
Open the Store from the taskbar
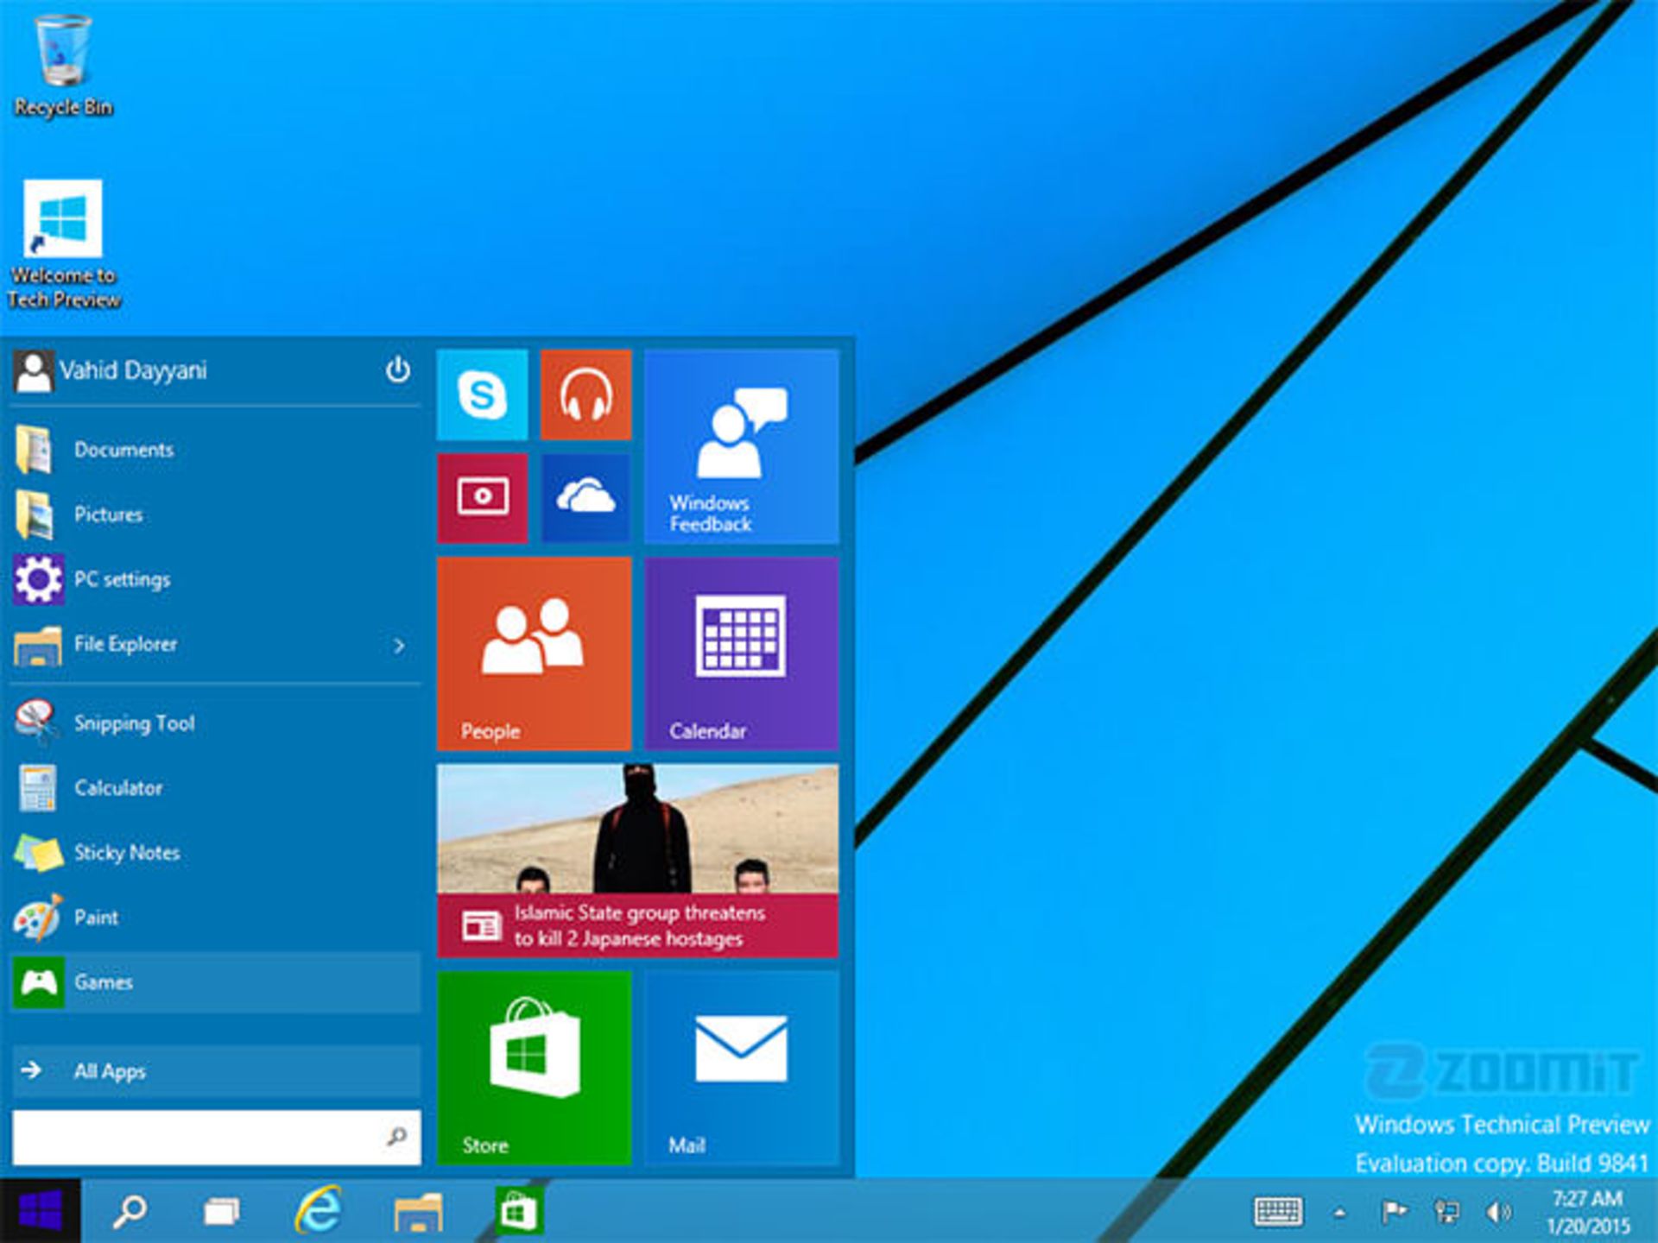520,1211
